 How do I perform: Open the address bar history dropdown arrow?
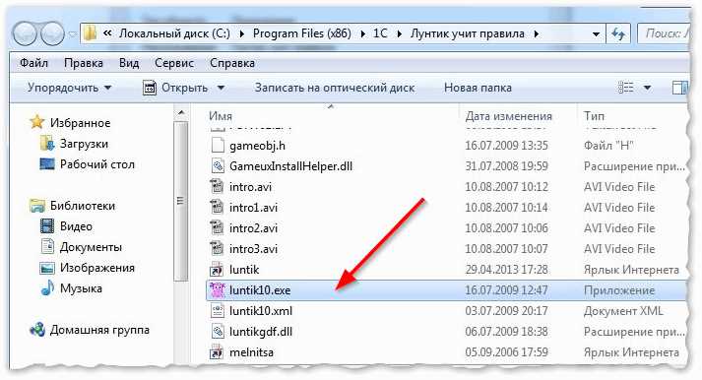point(596,34)
